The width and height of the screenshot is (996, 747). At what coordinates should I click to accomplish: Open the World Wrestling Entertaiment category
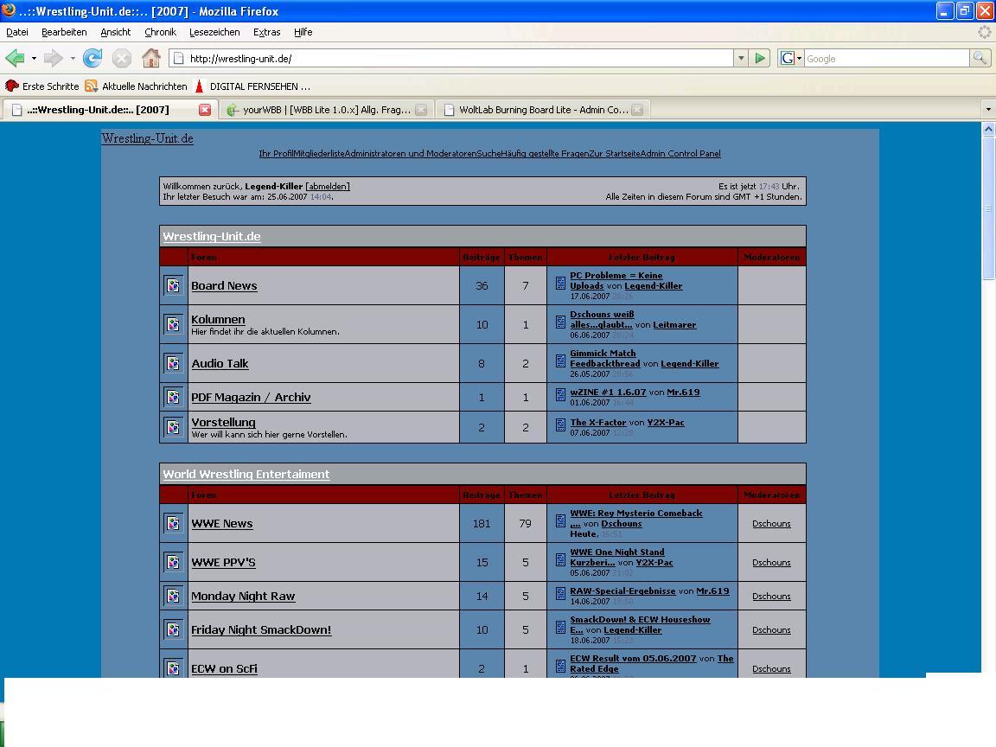click(x=246, y=474)
